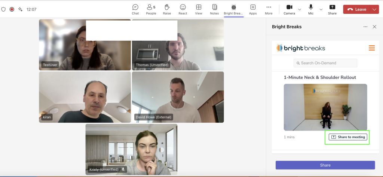Viewport: 383px width, 177px height.
Task: Expand the Mic options dropdown arrow
Action: point(321,9)
